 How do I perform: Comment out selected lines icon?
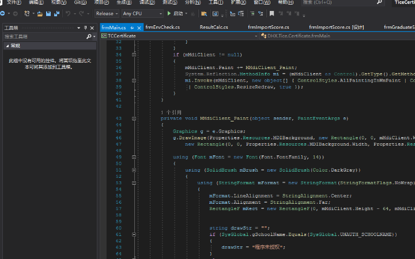[x=252, y=13]
